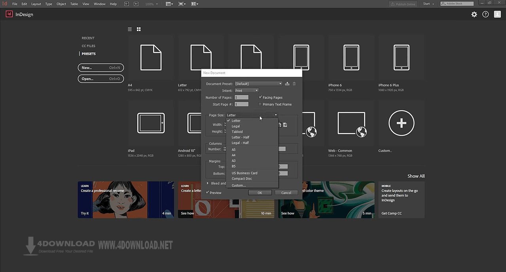Open settings with the gear icon
This screenshot has height=272, width=506.
tap(474, 14)
